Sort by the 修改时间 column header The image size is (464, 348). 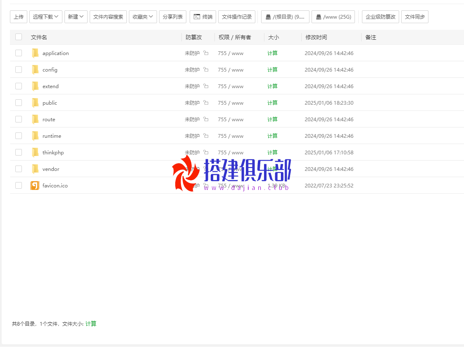316,37
